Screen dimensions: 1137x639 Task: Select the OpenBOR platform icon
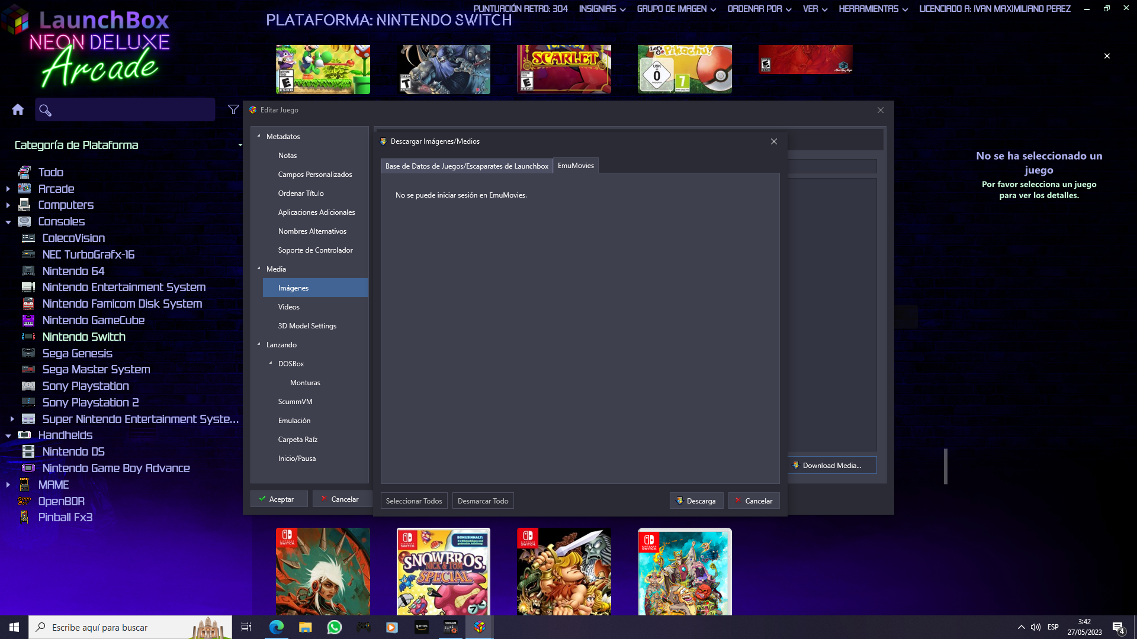[x=24, y=501]
